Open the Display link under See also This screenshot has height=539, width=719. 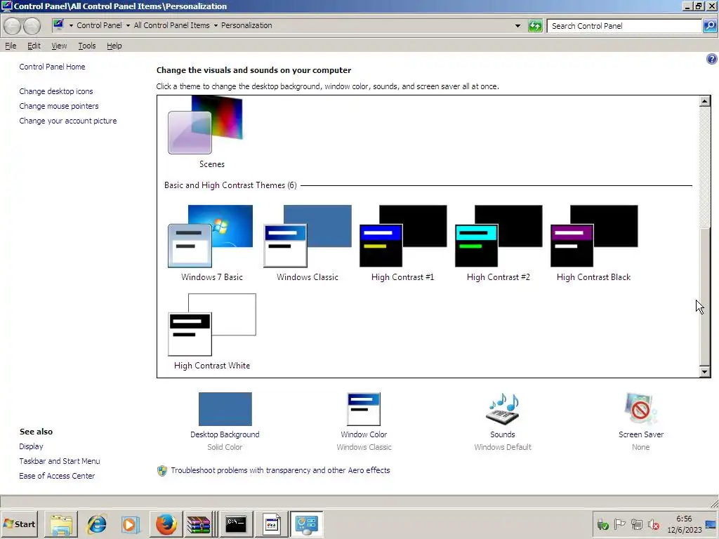pyautogui.click(x=31, y=446)
